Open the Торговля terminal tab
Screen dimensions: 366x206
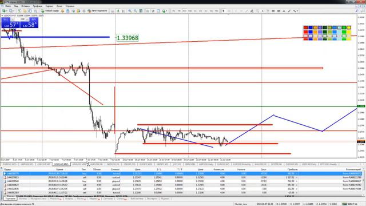point(10,199)
